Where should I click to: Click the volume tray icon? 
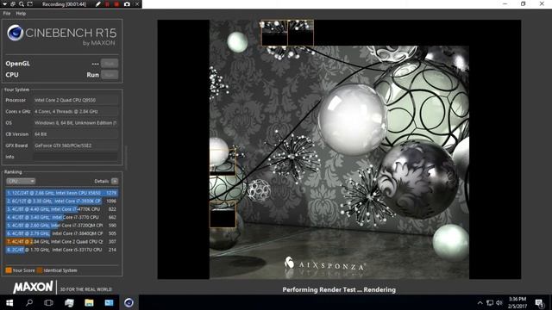[499, 302]
